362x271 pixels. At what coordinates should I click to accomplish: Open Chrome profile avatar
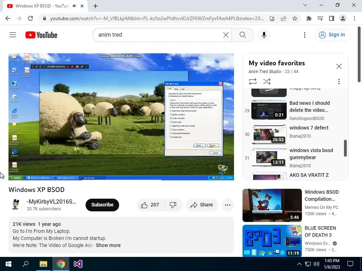click(343, 18)
